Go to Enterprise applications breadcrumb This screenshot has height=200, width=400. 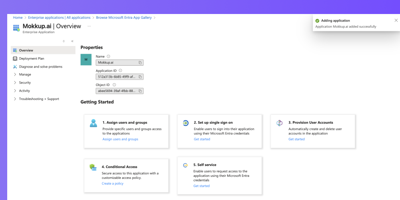(x=59, y=18)
